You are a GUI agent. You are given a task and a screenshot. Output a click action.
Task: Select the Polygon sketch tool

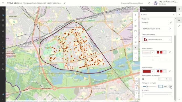136,26
